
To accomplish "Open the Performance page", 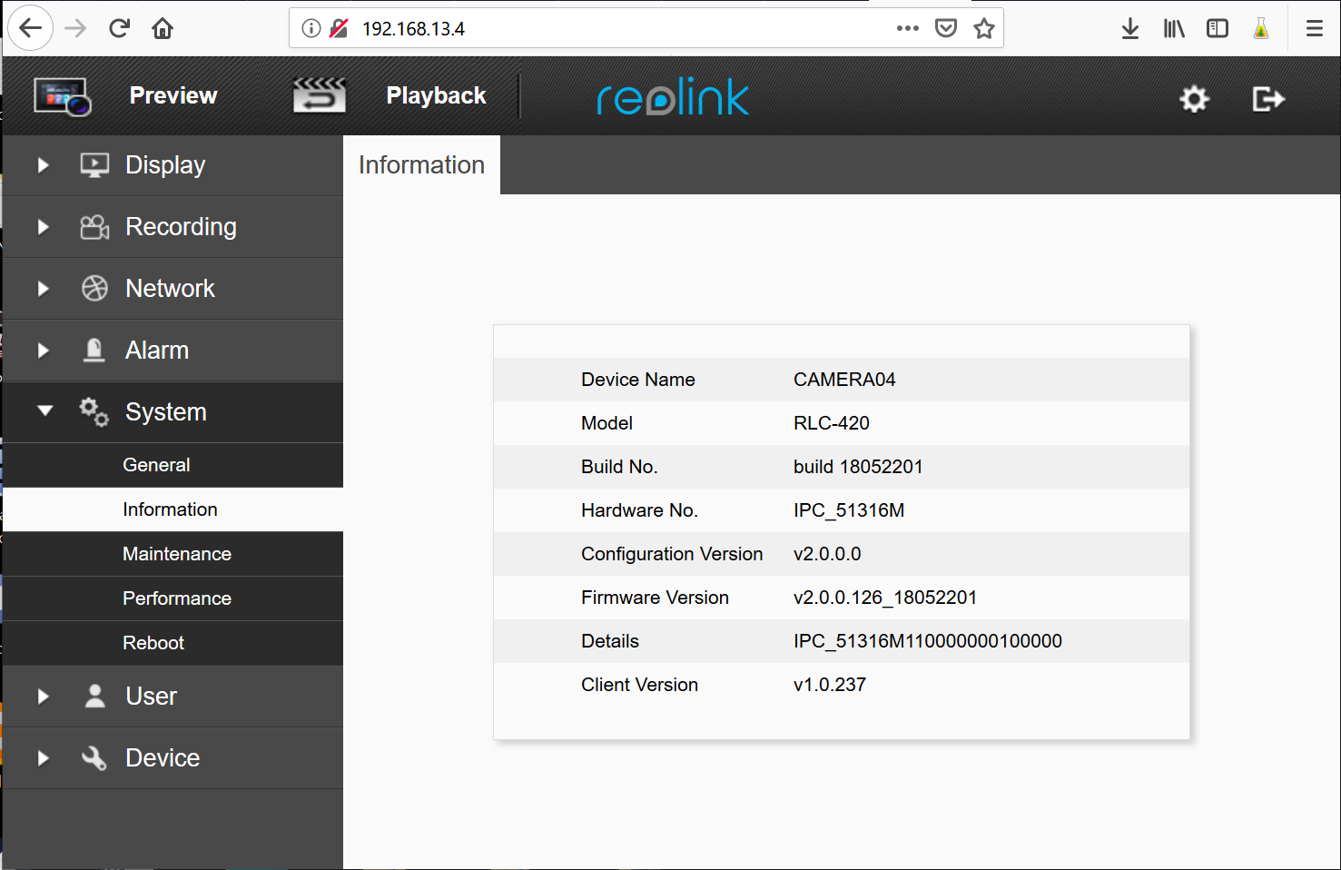I will pos(176,598).
